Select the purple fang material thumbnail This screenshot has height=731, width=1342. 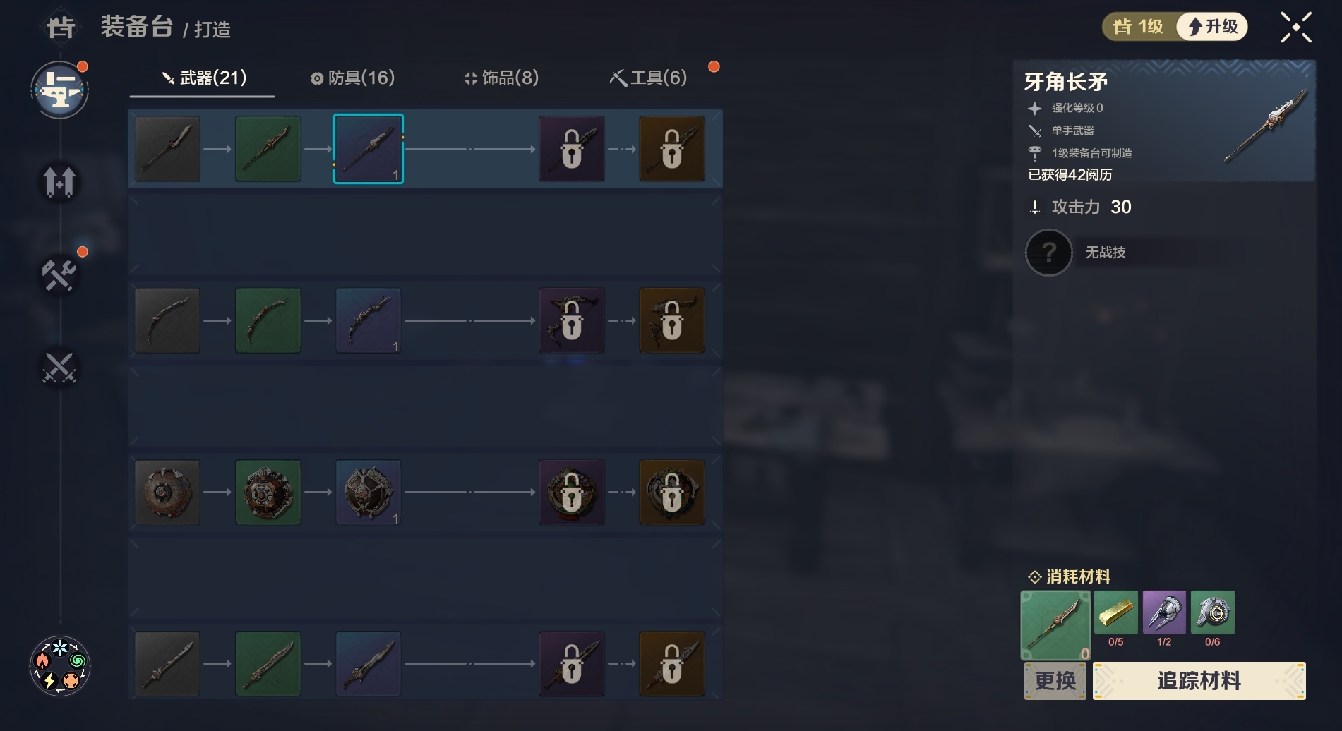[1164, 612]
